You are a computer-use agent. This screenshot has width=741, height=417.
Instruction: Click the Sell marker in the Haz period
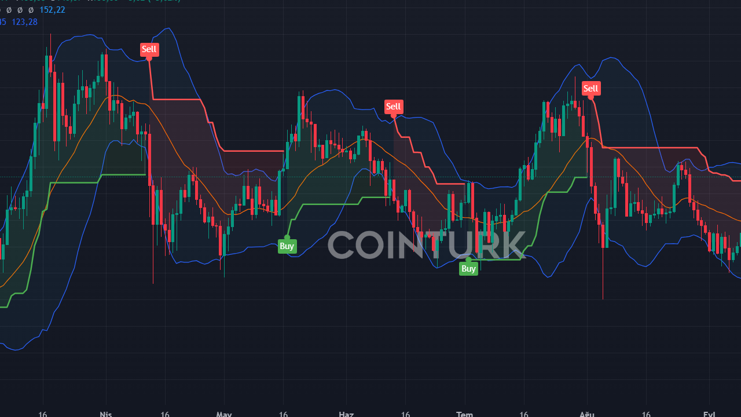[x=393, y=106]
